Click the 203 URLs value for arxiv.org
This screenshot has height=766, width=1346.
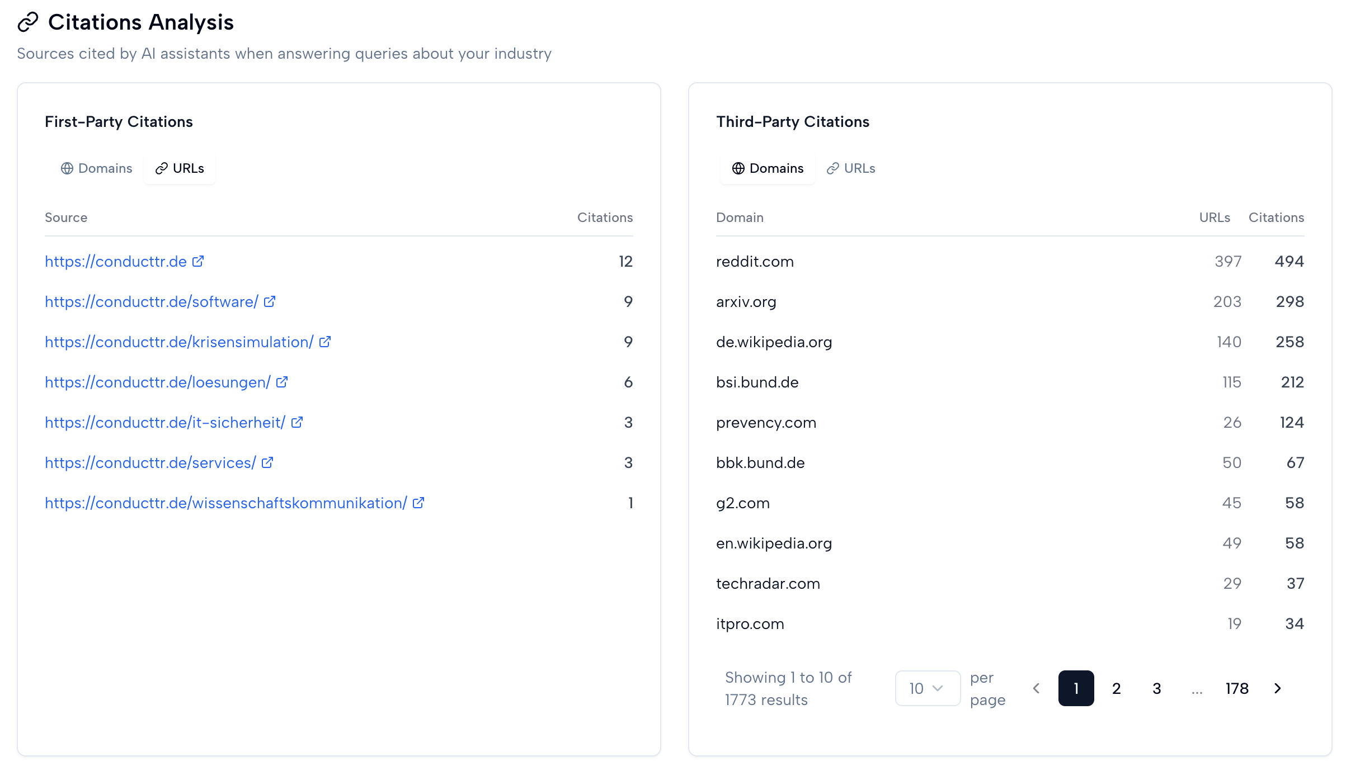[1227, 301]
